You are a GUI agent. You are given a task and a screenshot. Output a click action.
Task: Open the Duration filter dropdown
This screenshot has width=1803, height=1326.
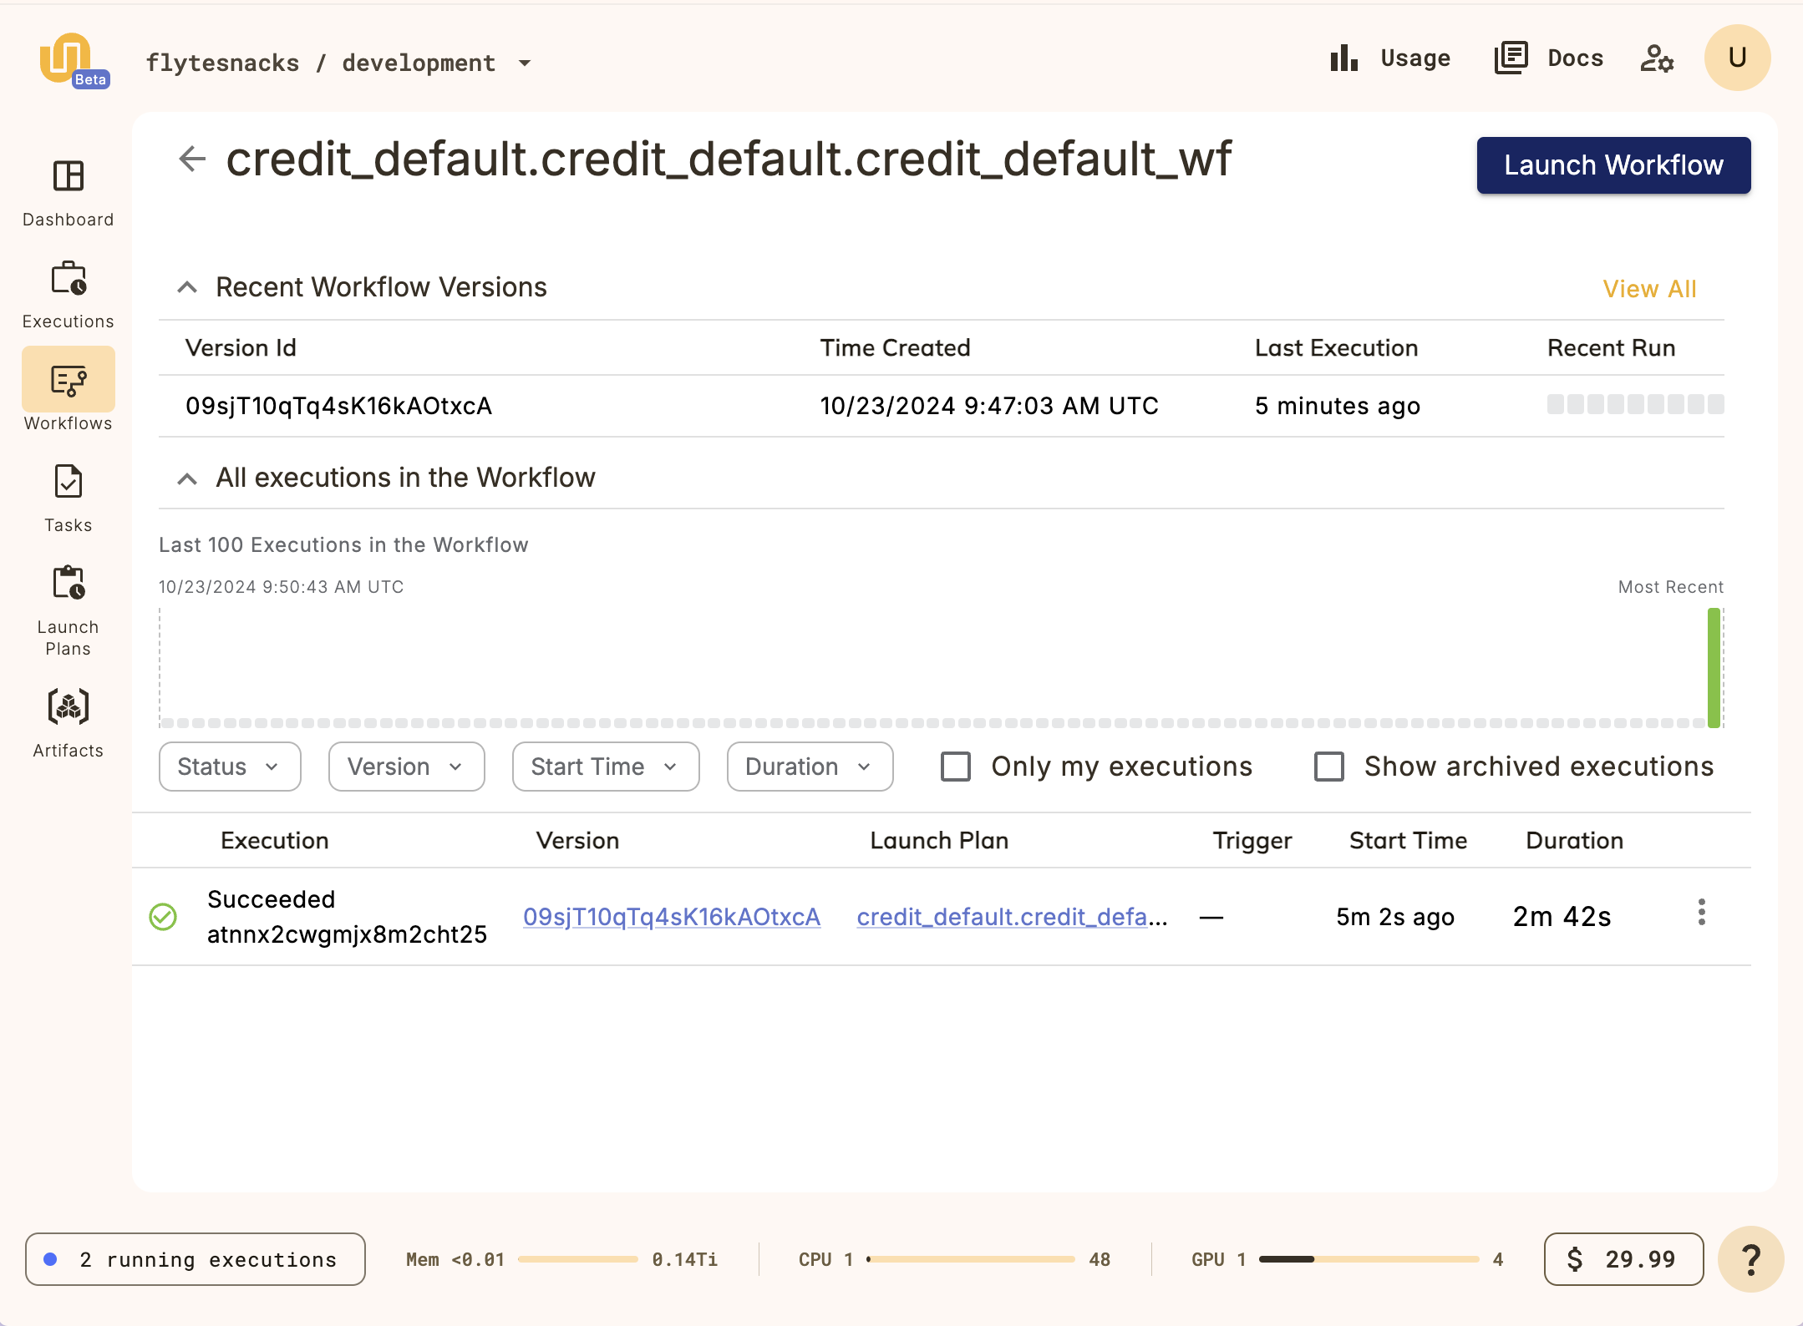pos(809,767)
